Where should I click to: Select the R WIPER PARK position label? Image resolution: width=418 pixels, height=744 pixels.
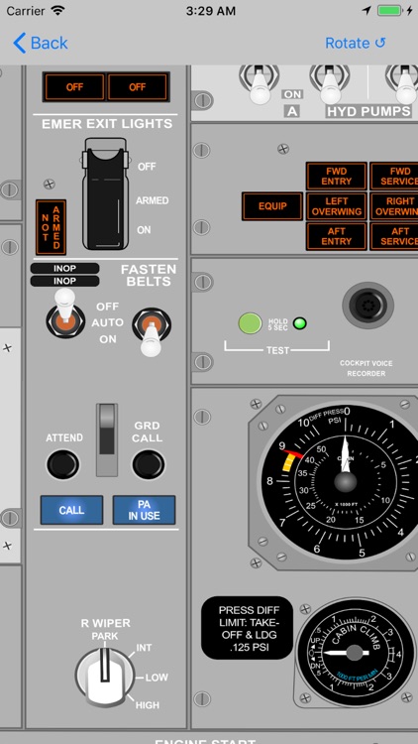[x=105, y=636]
